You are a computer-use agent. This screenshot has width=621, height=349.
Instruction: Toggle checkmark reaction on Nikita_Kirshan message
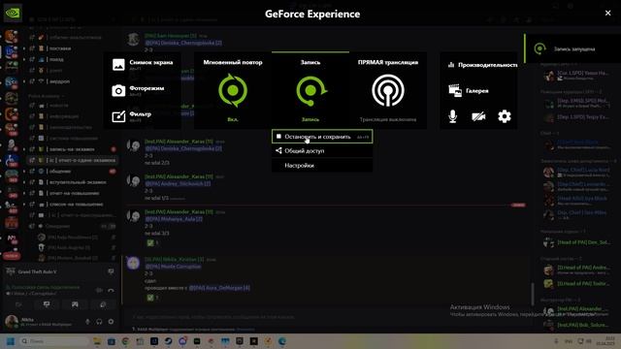coord(152,298)
